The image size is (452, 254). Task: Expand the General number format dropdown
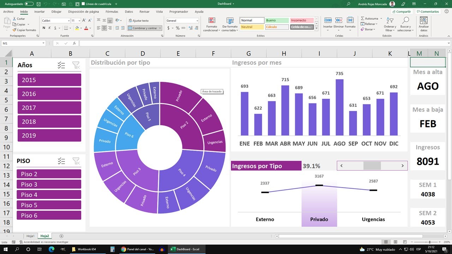pos(197,21)
